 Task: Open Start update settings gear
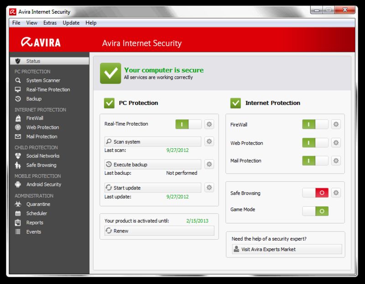click(x=209, y=187)
